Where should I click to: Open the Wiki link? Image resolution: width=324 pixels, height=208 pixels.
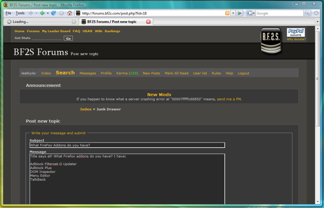[x=98, y=31]
